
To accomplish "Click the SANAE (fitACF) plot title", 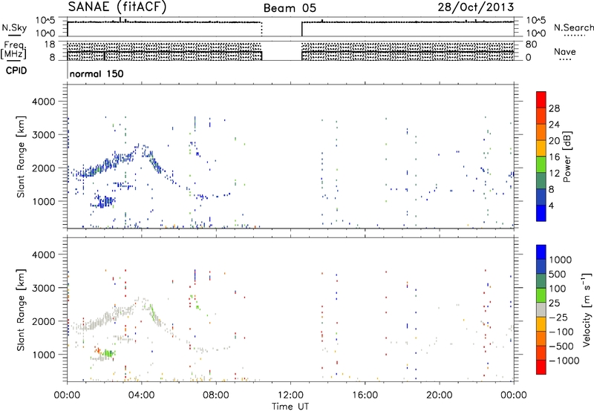I will [117, 7].
